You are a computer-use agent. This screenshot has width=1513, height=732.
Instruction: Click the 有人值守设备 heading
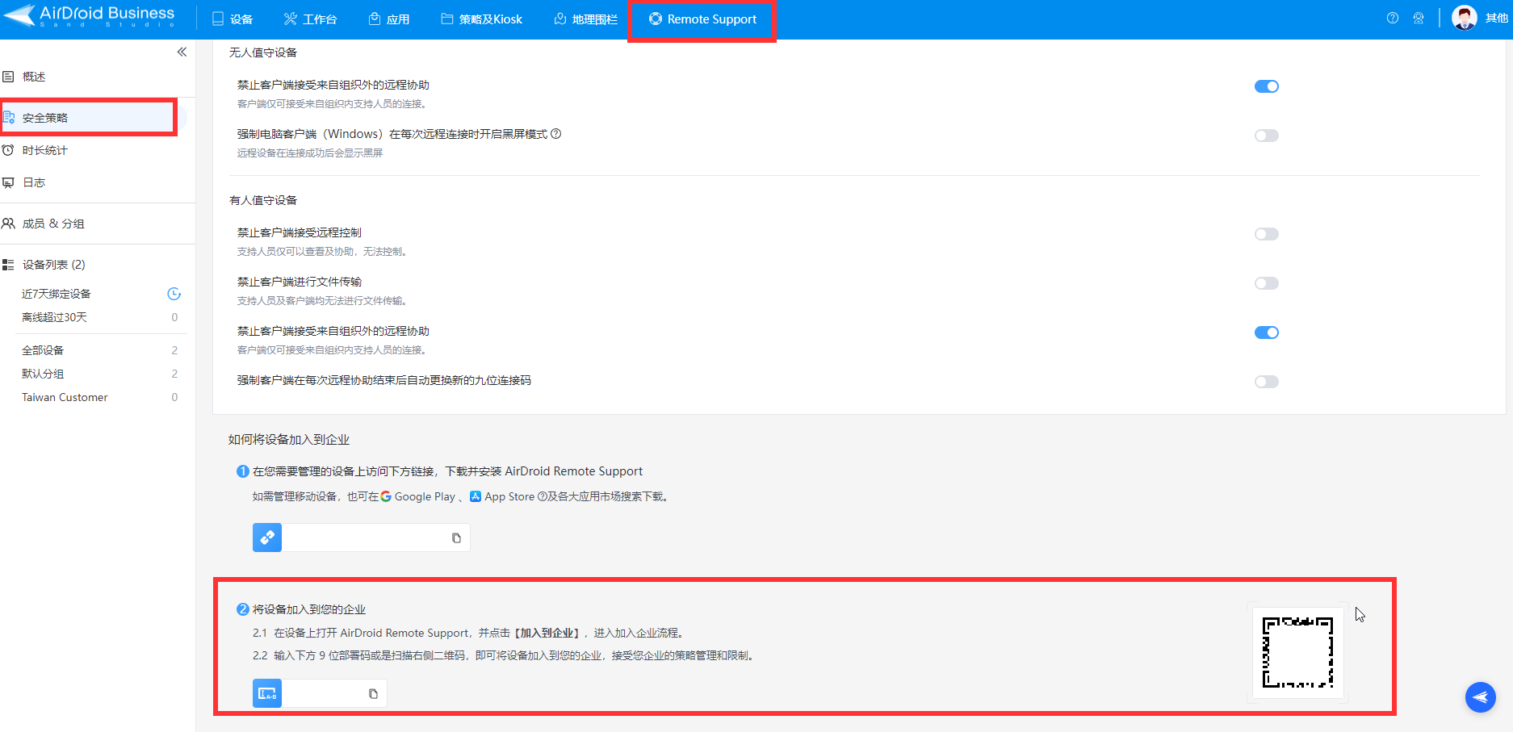click(x=263, y=200)
